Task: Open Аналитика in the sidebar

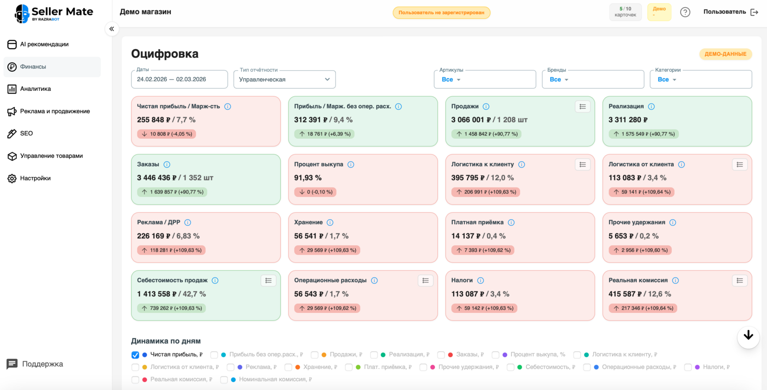Action: pyautogui.click(x=35, y=89)
